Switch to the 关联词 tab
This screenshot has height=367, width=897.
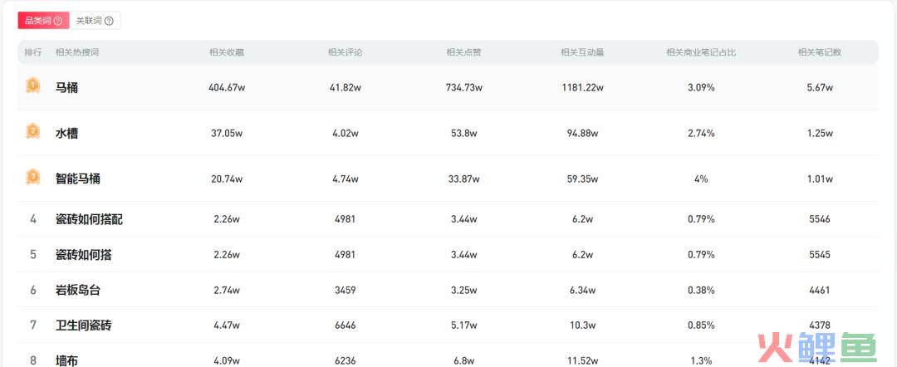(x=86, y=21)
